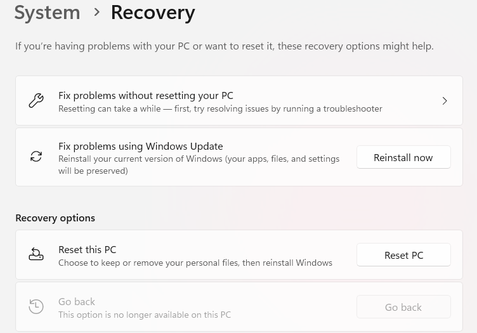This screenshot has height=333, width=477.
Task: Navigate to System in the breadcrumb
Action: pyautogui.click(x=47, y=12)
